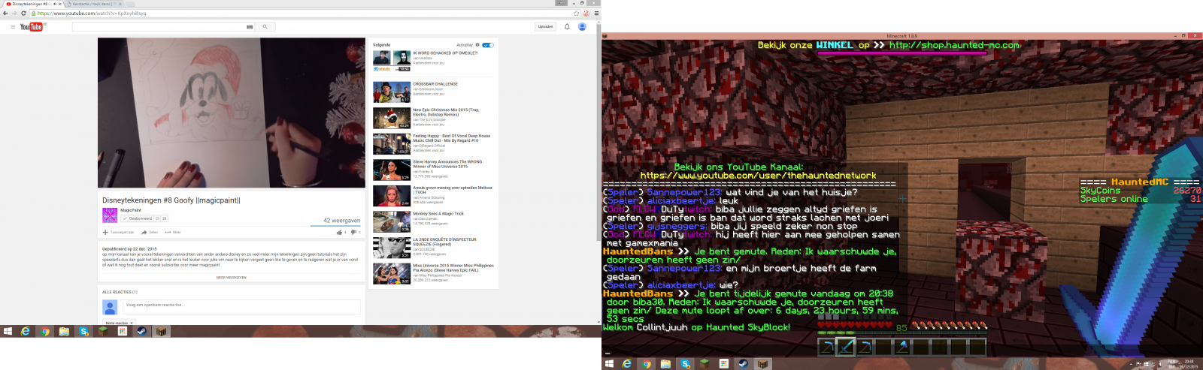Show hidden tray icons arrow
Screen dimensions: 1203x370
[x=1131, y=364]
